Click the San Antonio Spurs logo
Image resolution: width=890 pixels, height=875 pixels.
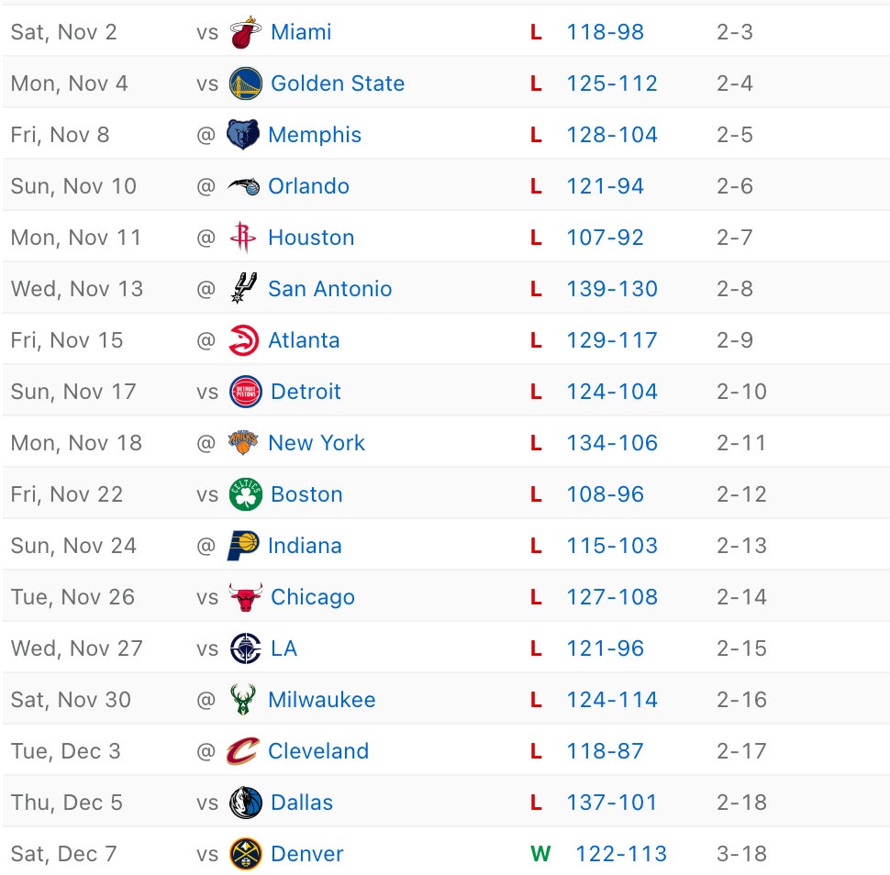(x=243, y=289)
